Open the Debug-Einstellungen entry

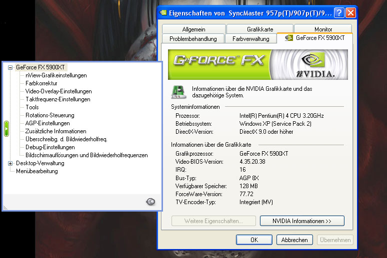(50, 147)
